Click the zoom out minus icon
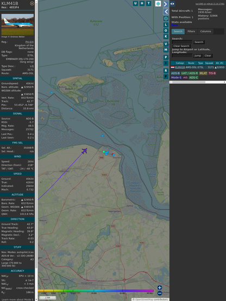Viewport: 226px width, 301px height. click(x=160, y=293)
